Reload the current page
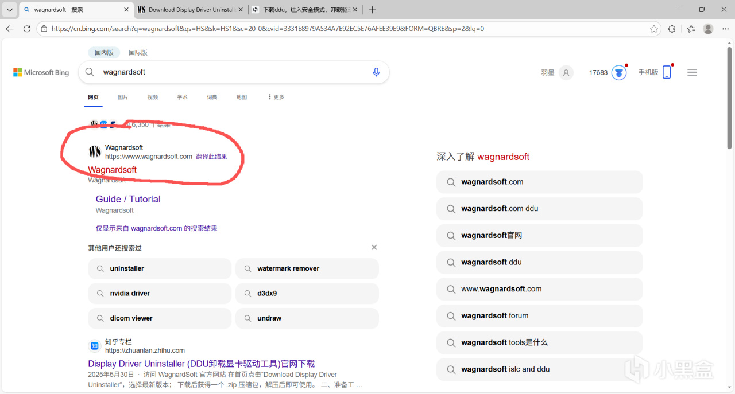 [27, 29]
